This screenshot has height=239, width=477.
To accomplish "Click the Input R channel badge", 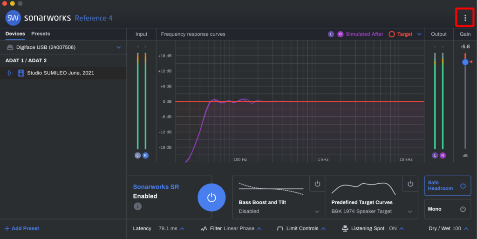I will click(x=145, y=155).
